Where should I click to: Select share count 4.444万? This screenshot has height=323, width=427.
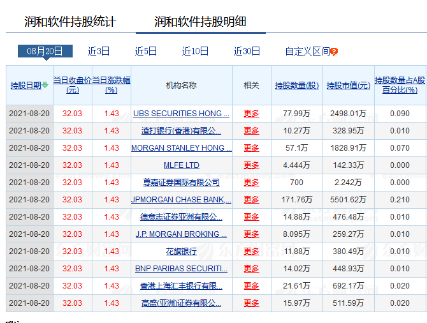click(296, 165)
